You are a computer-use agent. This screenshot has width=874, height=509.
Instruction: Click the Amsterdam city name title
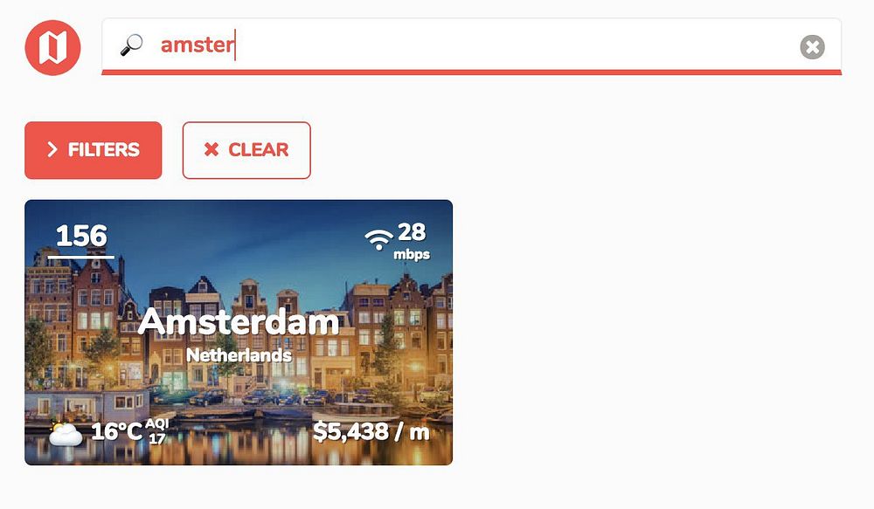(x=239, y=322)
